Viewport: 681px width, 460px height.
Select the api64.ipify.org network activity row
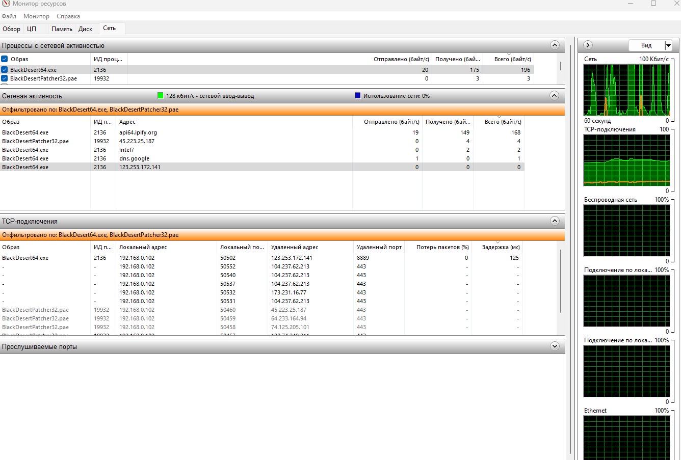pyautogui.click(x=138, y=132)
